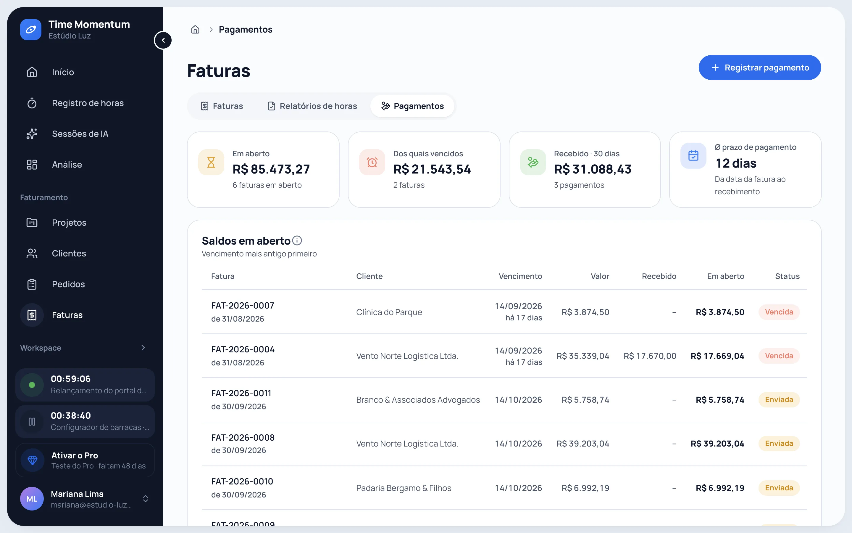This screenshot has height=533, width=852.
Task: Open Registro de horas timer icon
Action: tap(32, 103)
